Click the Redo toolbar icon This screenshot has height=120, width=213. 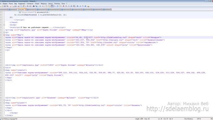tap(30, 6)
